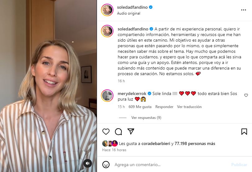Open the Audio original link
252x172 pixels.
pyautogui.click(x=129, y=13)
